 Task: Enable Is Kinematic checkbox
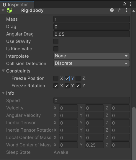(56, 49)
